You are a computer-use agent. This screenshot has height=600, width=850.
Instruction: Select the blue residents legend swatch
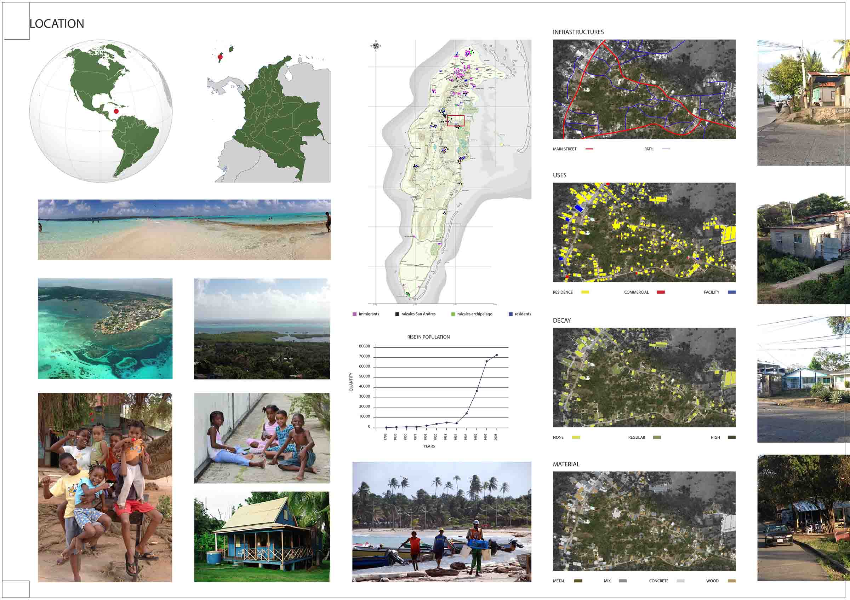511,314
